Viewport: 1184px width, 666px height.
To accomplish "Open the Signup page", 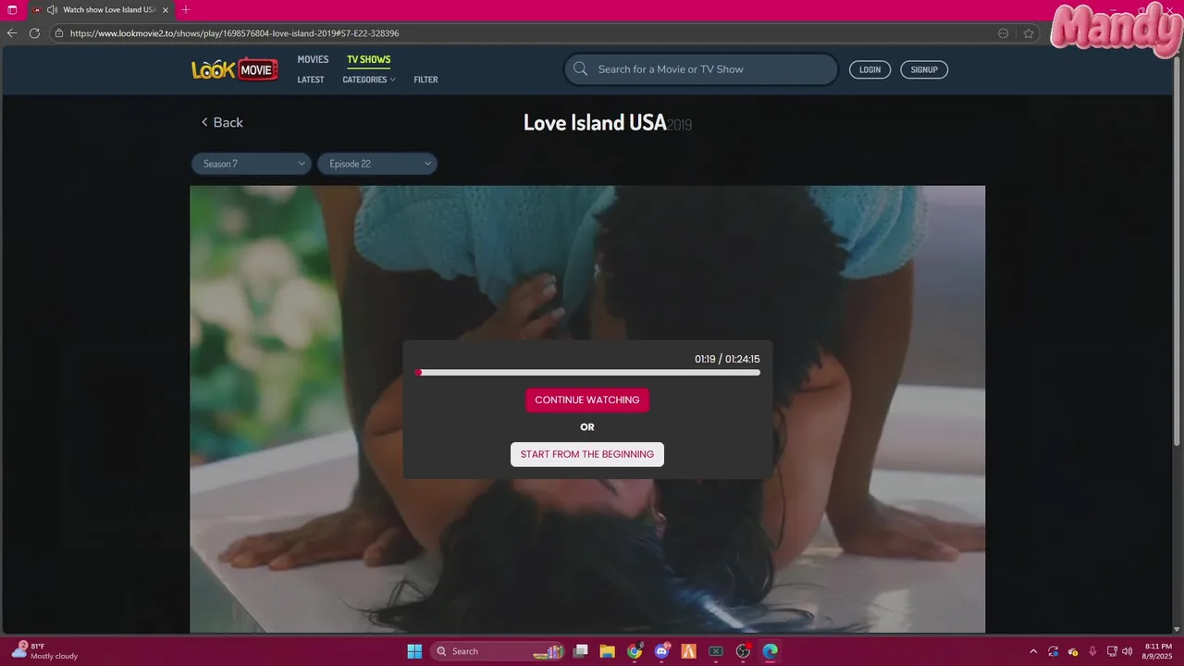I will pos(924,69).
